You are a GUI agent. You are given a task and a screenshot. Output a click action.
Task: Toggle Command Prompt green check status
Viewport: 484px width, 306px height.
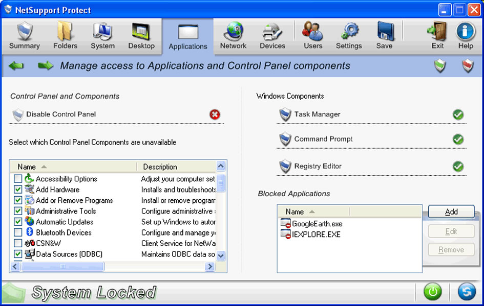point(458,139)
